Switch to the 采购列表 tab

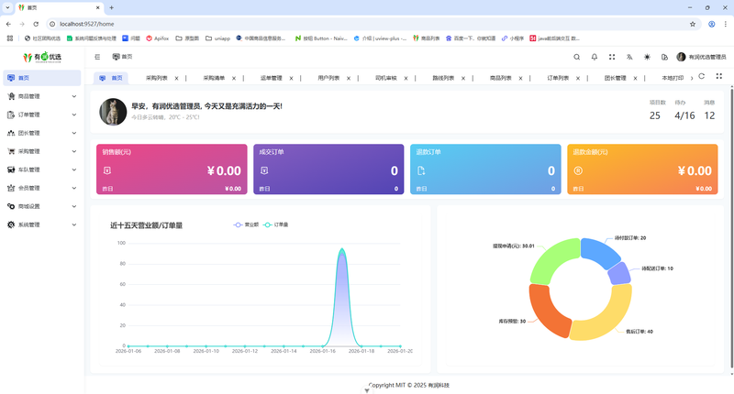pyautogui.click(x=156, y=78)
